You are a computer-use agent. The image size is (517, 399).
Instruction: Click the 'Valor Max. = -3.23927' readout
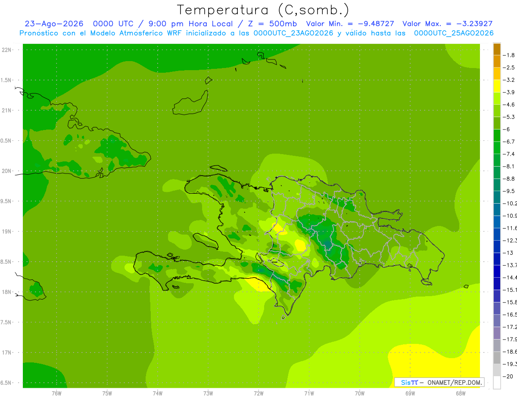[447, 24]
